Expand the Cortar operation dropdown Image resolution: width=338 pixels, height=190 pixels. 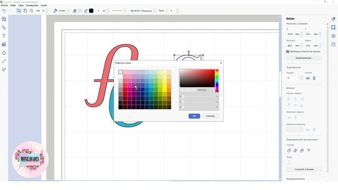[68, 11]
